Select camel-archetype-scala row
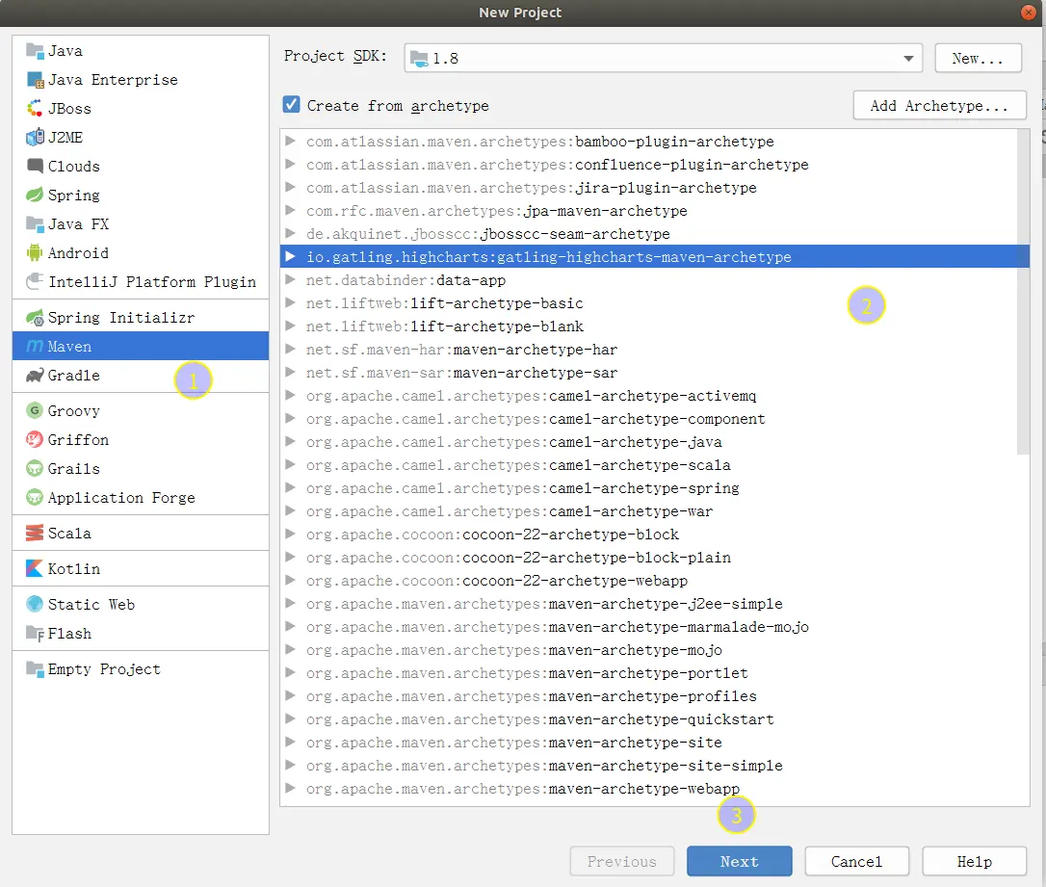The width and height of the screenshot is (1046, 887). click(x=648, y=465)
